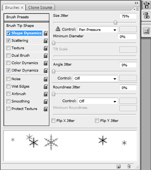Click the delete brush trash icon
Screen dimensions: 151x170
click(x=129, y=166)
